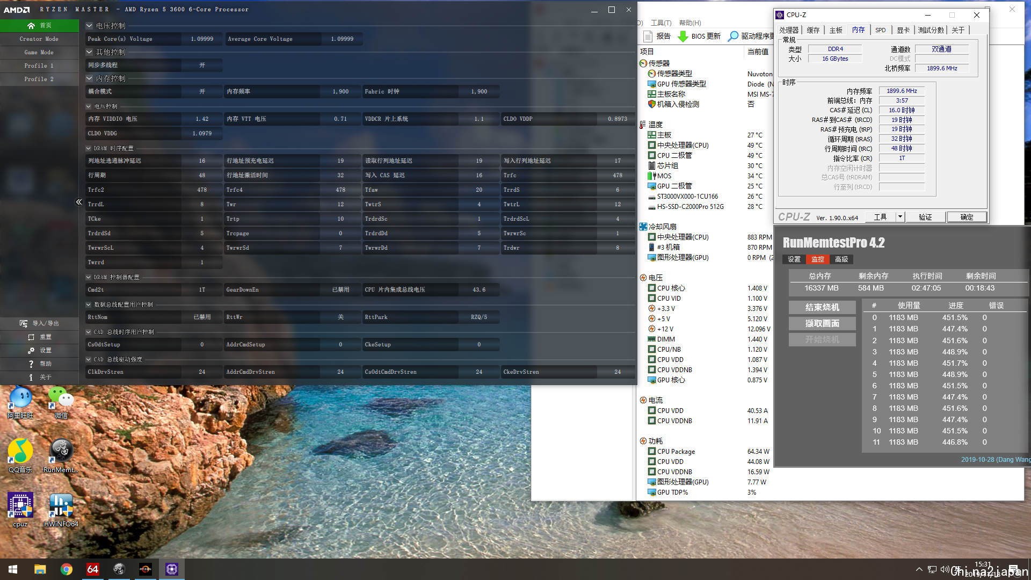Viewport: 1031px width, 580px height.
Task: Show hidden system tray icons chevron
Action: (x=919, y=569)
